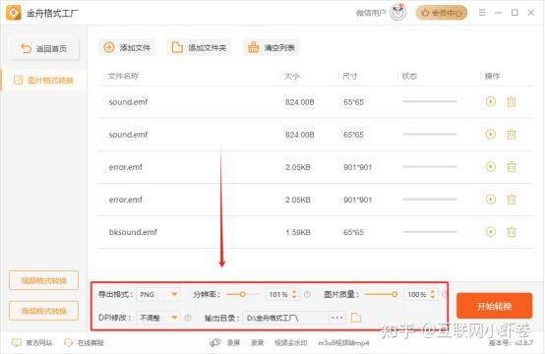Open the DPI修改 不调整 dropdown

pyautogui.click(x=158, y=318)
